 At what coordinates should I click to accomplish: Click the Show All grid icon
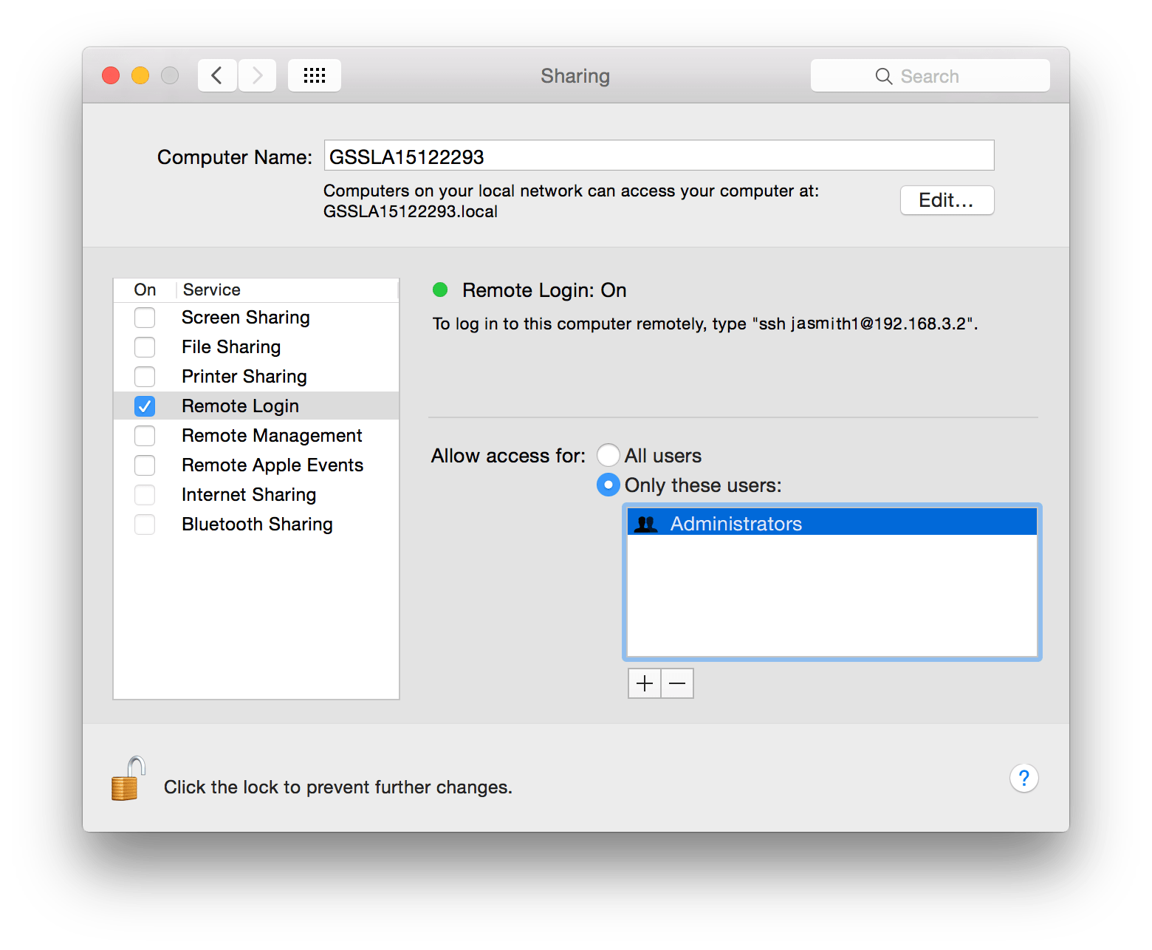[x=314, y=75]
